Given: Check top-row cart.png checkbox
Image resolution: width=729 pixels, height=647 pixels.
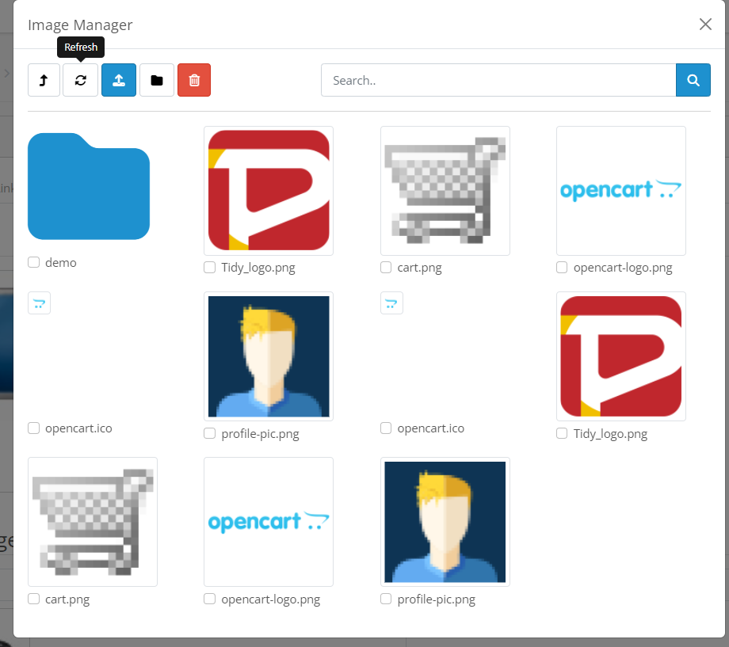Looking at the screenshot, I should 386,267.
